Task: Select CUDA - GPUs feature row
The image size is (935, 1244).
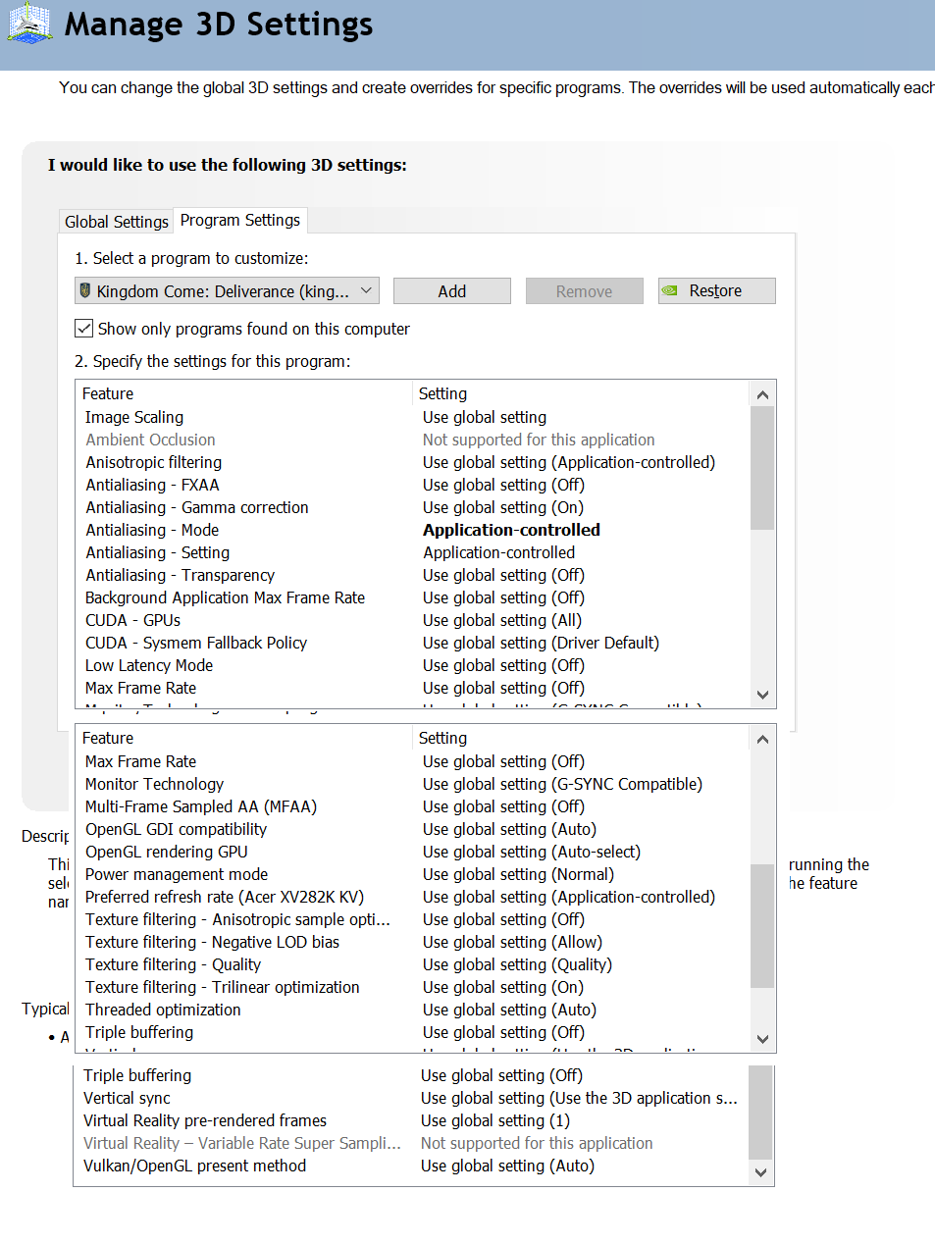Action: (413, 620)
